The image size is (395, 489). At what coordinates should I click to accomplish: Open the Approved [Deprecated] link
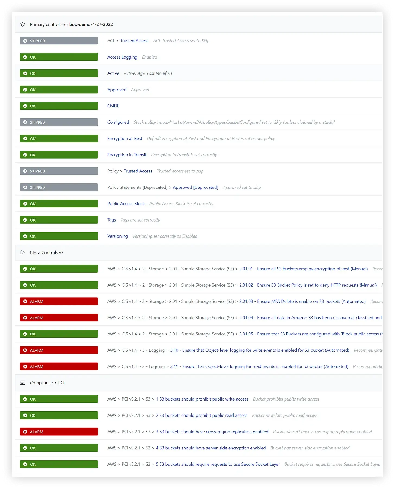point(195,187)
